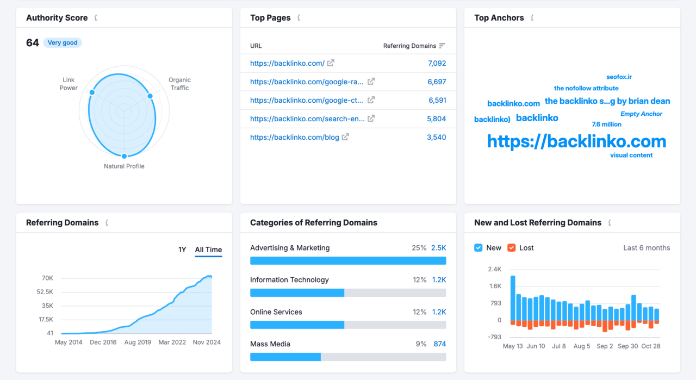The height and width of the screenshot is (380, 696).
Task: Open the Top Pages info tooltip
Action: click(x=298, y=18)
